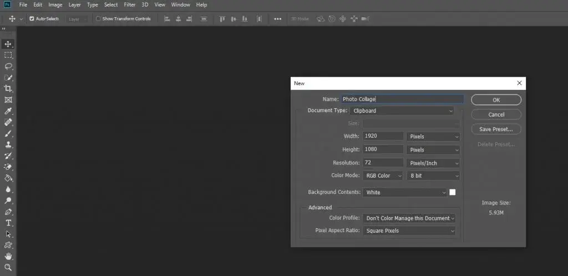568x276 pixels.
Task: Select the Hand tool
Action: [8, 257]
